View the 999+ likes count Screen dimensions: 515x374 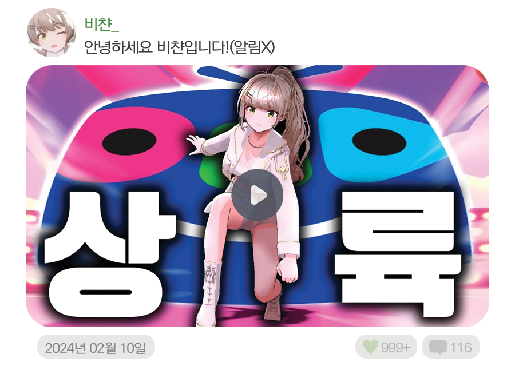click(395, 347)
